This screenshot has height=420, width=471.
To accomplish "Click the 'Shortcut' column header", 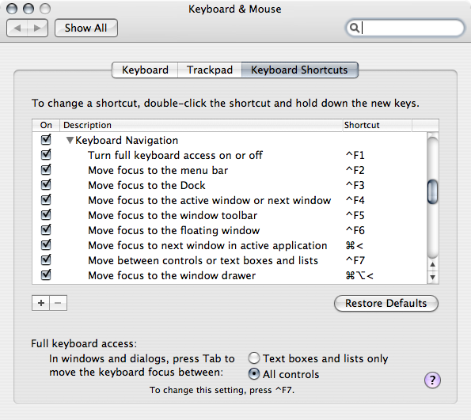I will (x=377, y=125).
